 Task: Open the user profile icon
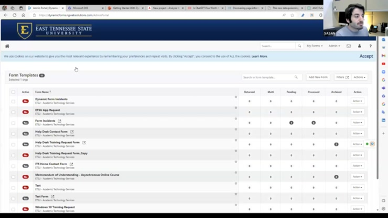pyautogui.click(x=359, y=46)
